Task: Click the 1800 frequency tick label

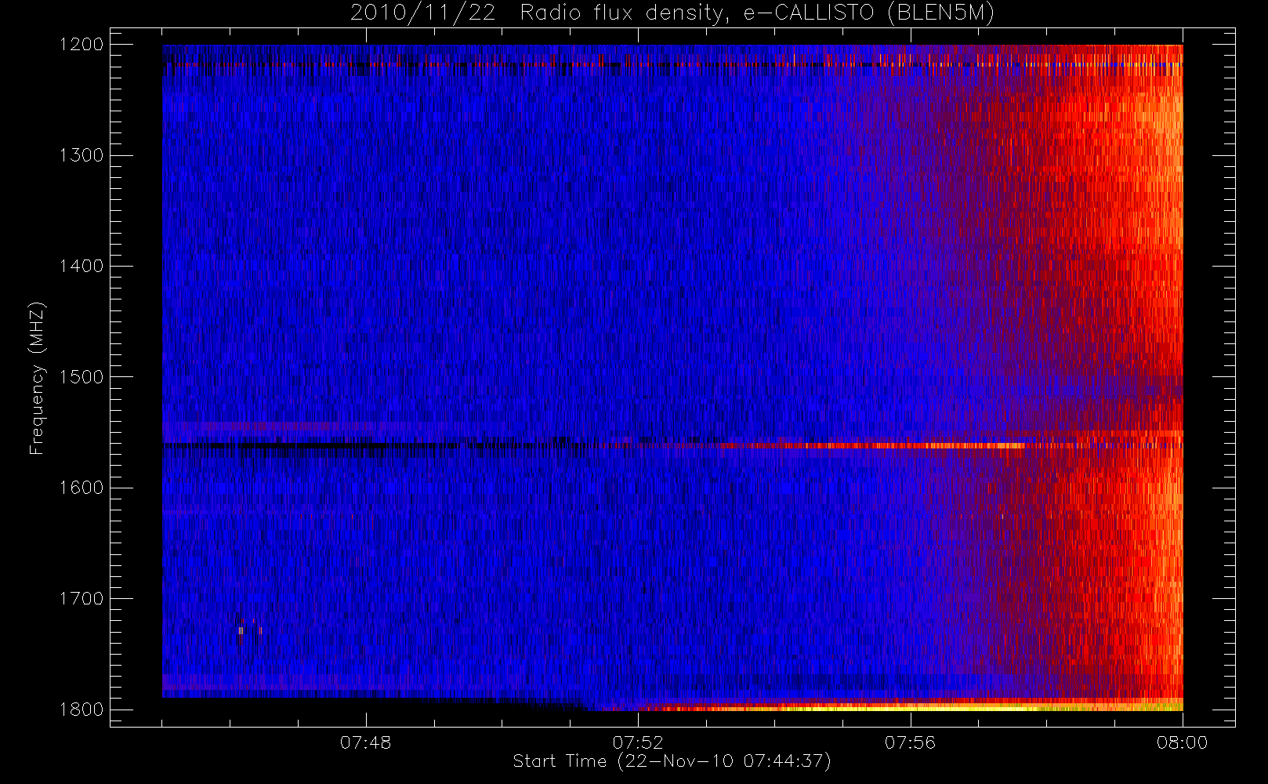Action: (x=82, y=710)
